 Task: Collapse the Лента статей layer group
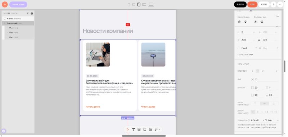[x=5, y=23]
